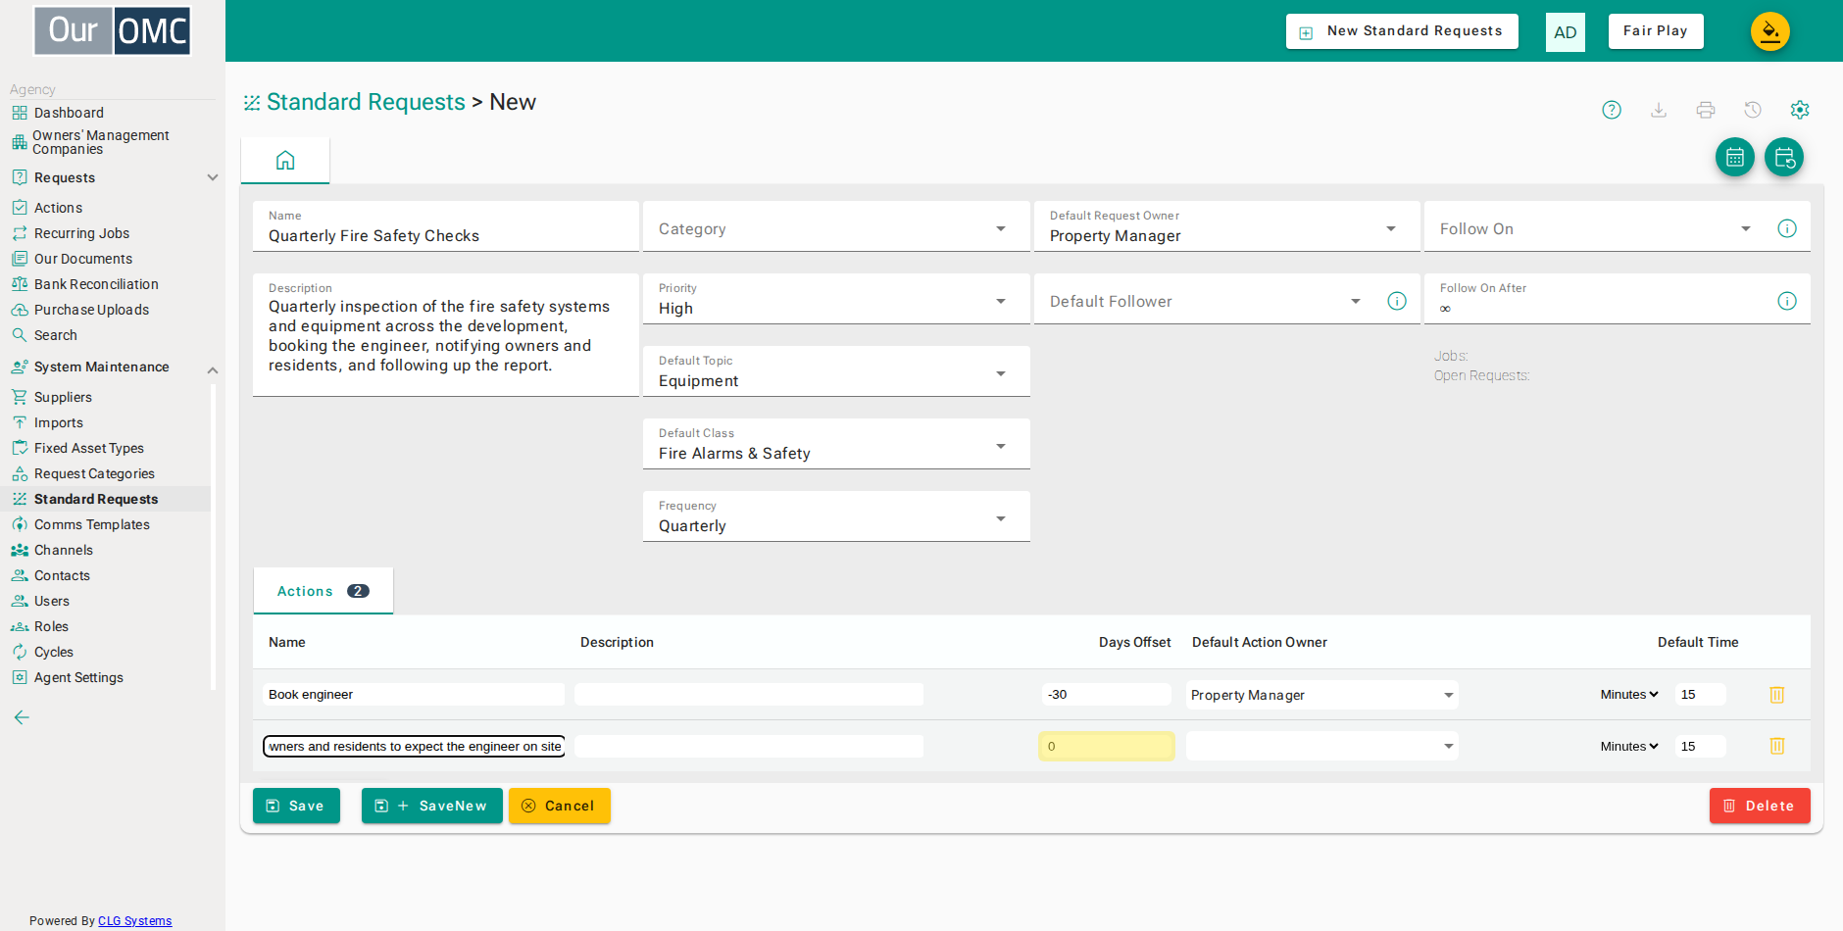Click the print icon
The height and width of the screenshot is (931, 1843).
coord(1706,110)
